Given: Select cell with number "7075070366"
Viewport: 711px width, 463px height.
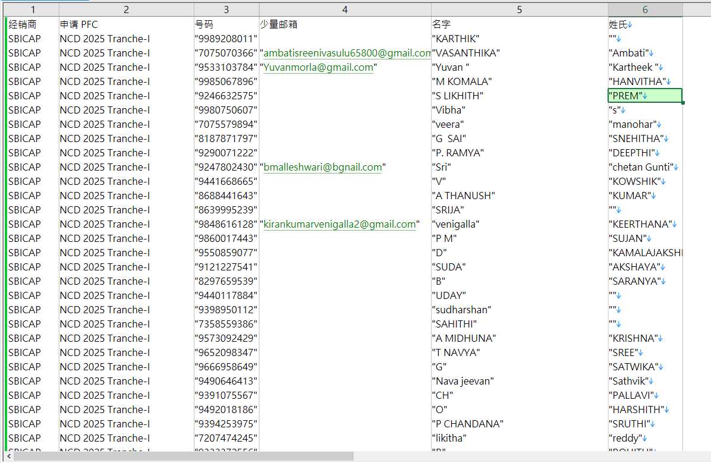Looking at the screenshot, I should point(226,53).
